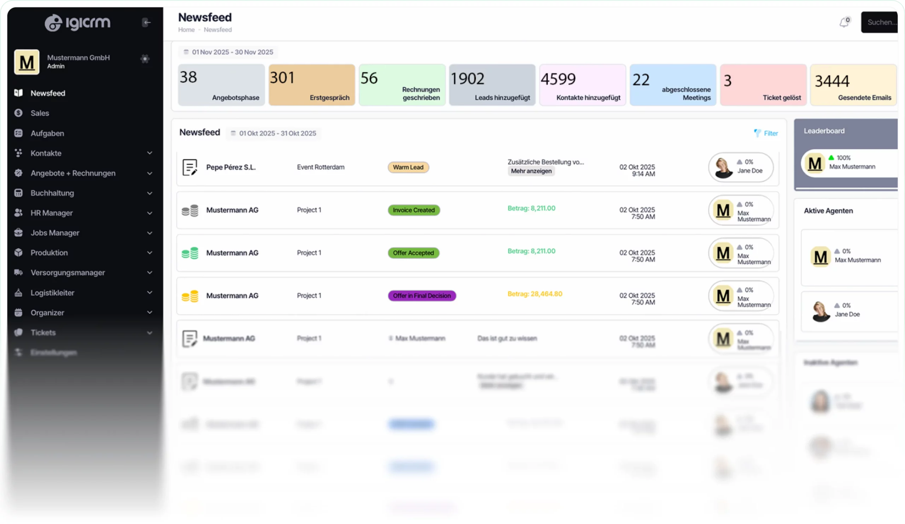Expand the Produktion menu chevron
Viewport: 905px width, 524px height.
pos(150,253)
